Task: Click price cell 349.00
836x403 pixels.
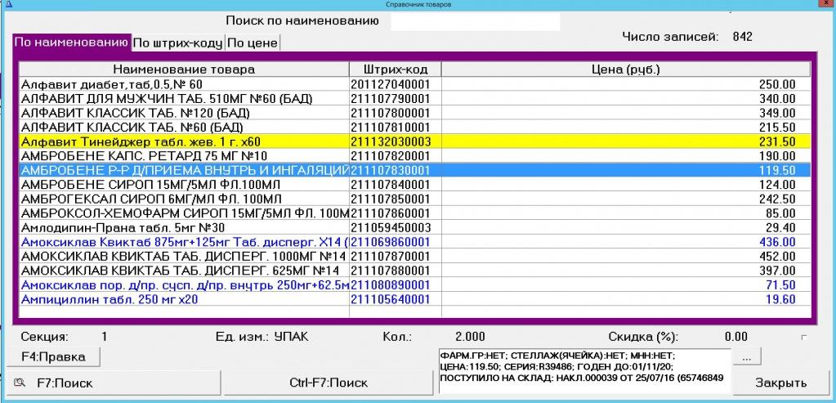Action: [x=626, y=113]
